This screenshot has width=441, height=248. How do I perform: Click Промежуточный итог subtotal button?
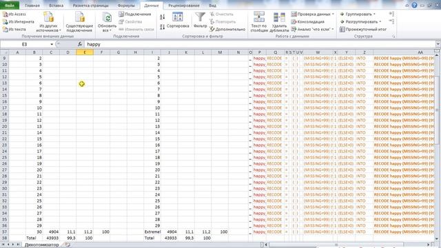click(x=363, y=29)
